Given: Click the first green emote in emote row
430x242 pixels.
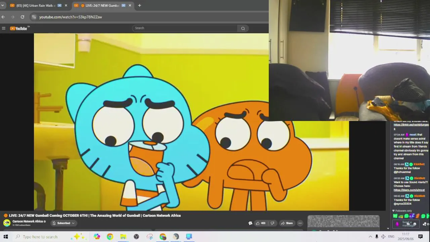Looking at the screenshot, I should 395,216.
